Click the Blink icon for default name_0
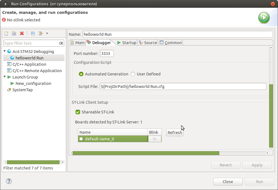The width and height of the screenshot is (278, 190). click(x=155, y=139)
